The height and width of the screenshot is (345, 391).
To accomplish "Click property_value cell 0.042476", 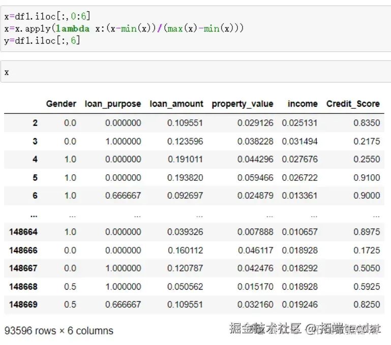I will tap(255, 268).
